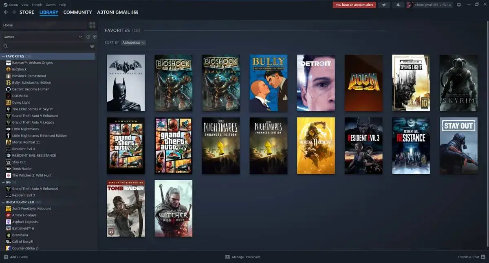Image resolution: width=489 pixels, height=263 pixels.
Task: Click the Dying Light sidebar icon
Action: coord(9,102)
